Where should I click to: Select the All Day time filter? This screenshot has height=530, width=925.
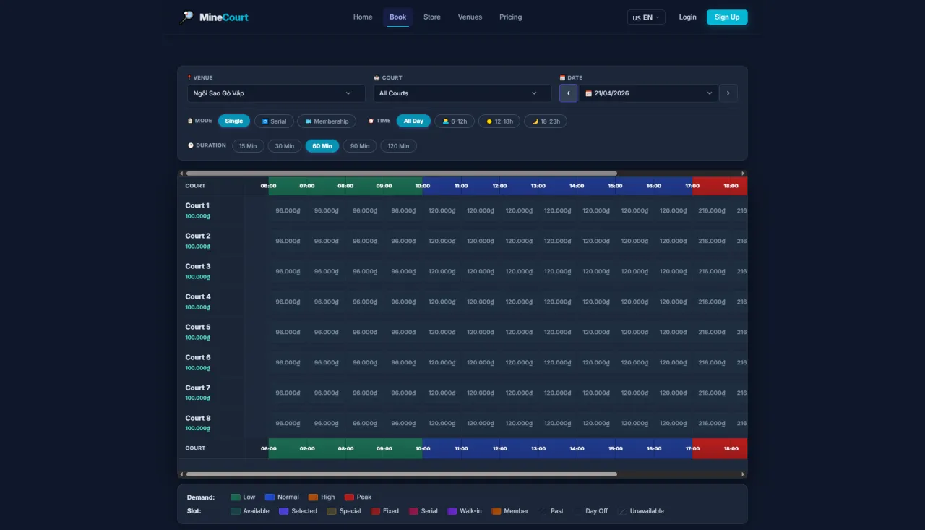[x=413, y=121]
